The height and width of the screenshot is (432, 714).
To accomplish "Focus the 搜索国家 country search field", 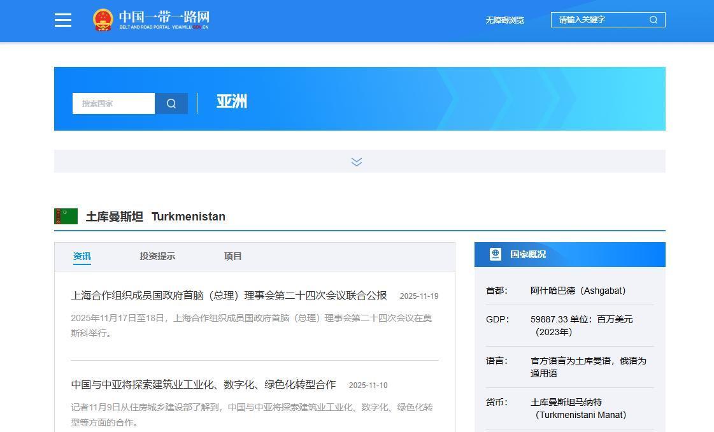I will click(113, 103).
